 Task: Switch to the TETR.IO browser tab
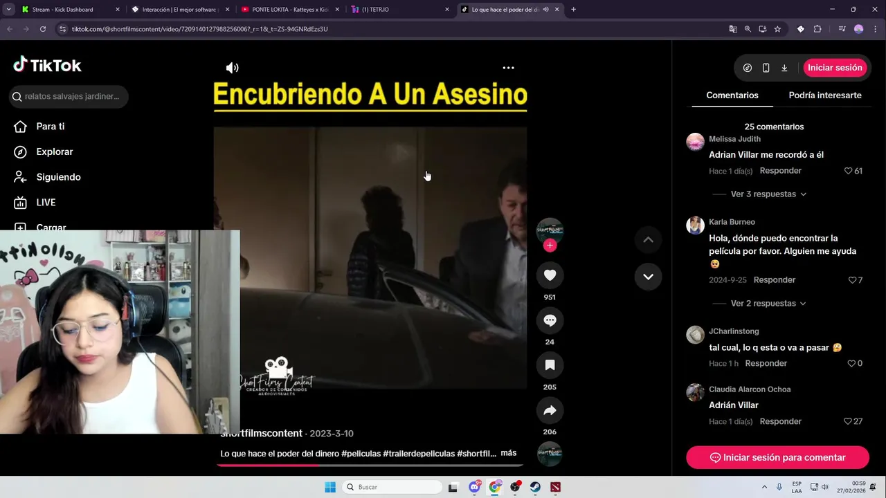click(399, 10)
